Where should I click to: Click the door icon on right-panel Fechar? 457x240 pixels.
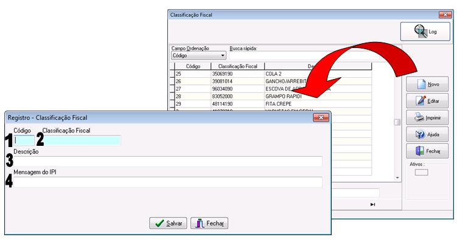[x=420, y=151]
